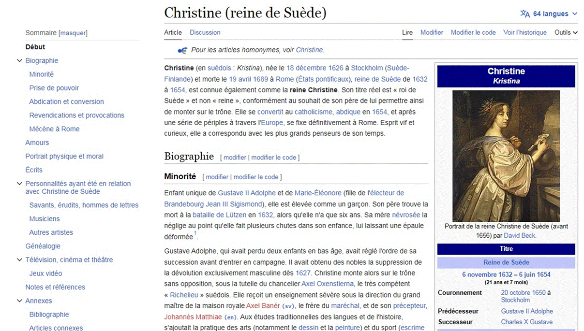
Task: Open the red Axel Banér link
Action: 263,305
